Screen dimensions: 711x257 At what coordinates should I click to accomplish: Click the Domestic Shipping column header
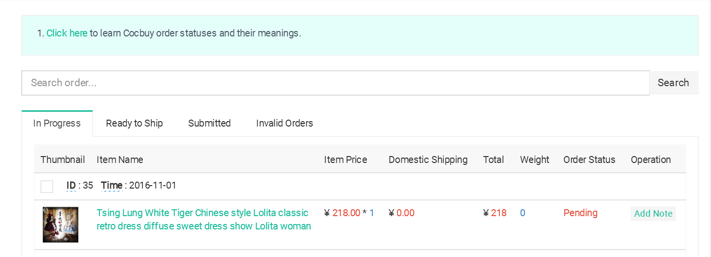tap(428, 160)
